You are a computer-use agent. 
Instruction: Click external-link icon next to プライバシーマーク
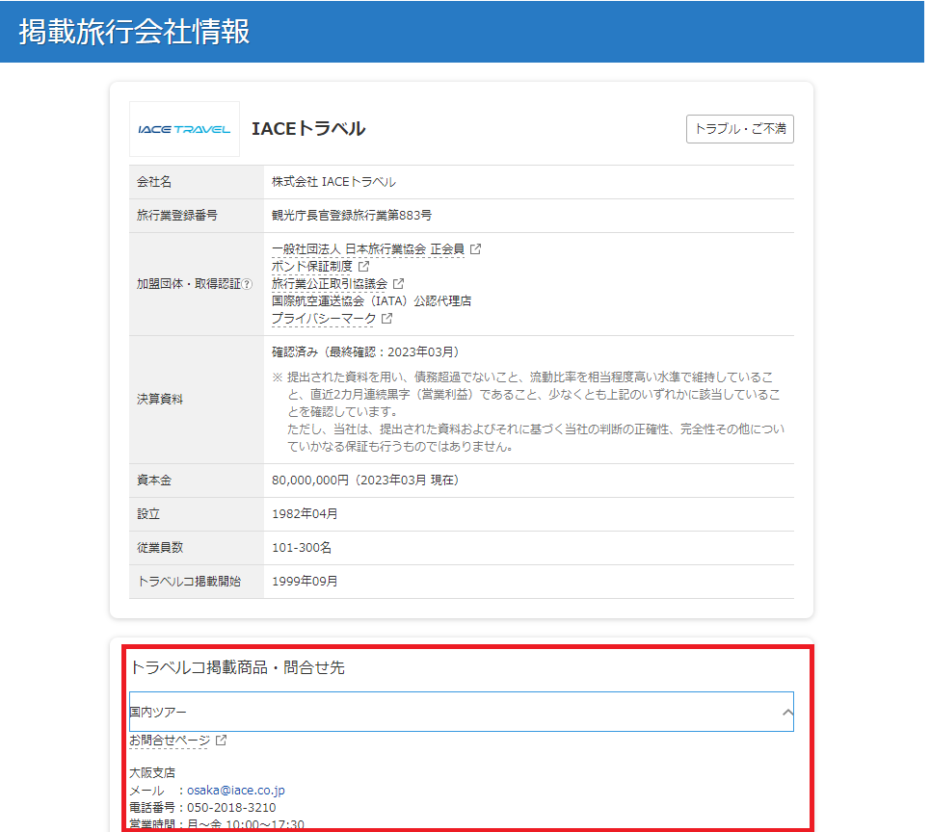pyautogui.click(x=386, y=319)
